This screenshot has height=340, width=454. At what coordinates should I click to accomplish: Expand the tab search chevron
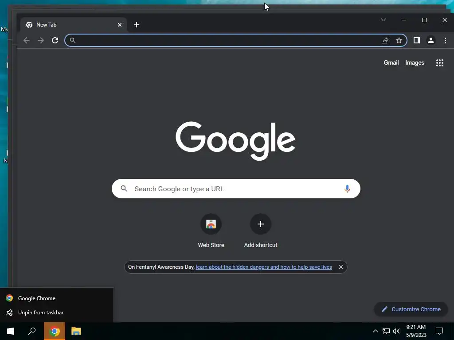(384, 20)
